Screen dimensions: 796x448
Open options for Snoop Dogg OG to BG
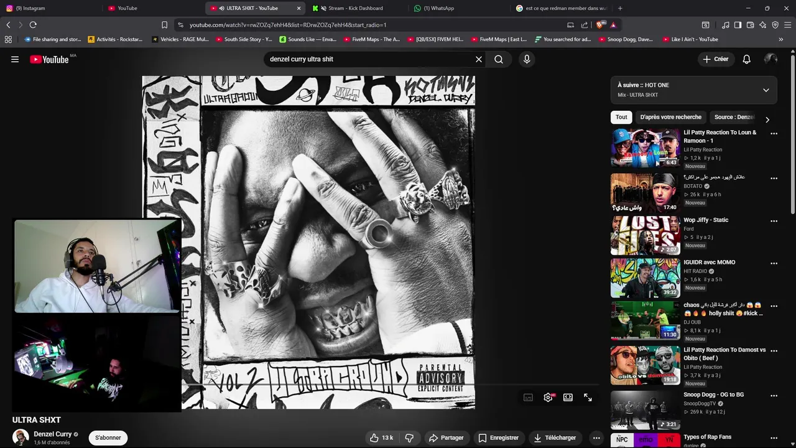774,395
